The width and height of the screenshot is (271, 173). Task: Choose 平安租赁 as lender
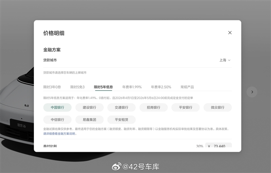(x=121, y=120)
